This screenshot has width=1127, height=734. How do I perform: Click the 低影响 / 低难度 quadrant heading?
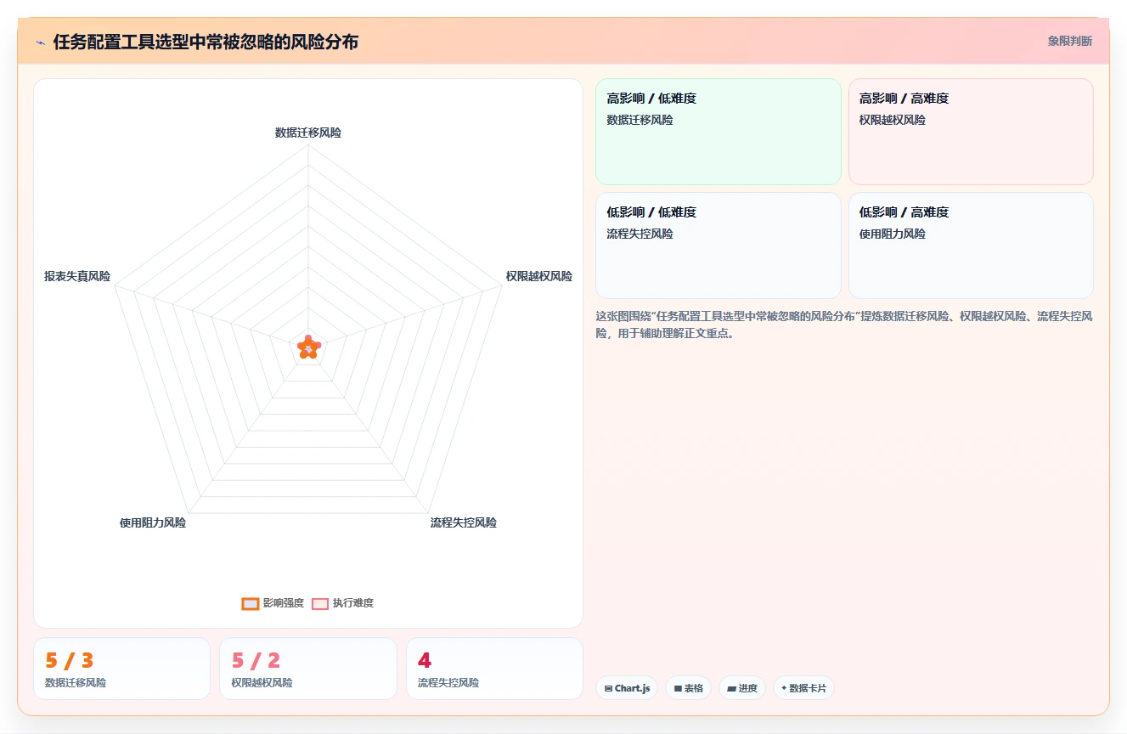(651, 212)
